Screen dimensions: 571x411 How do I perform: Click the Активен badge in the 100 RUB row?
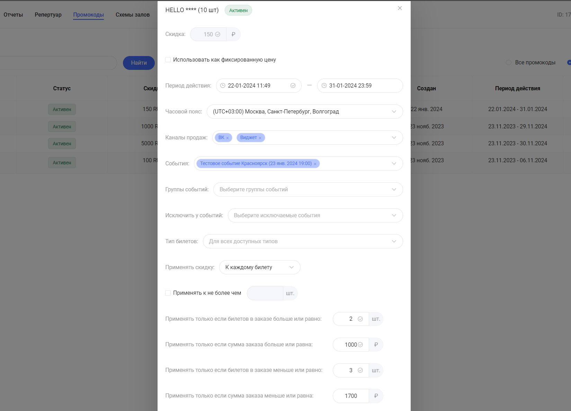coord(62,163)
